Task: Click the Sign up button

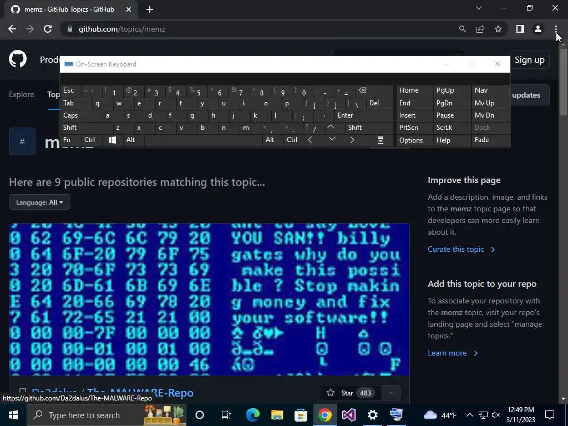Action: [529, 60]
